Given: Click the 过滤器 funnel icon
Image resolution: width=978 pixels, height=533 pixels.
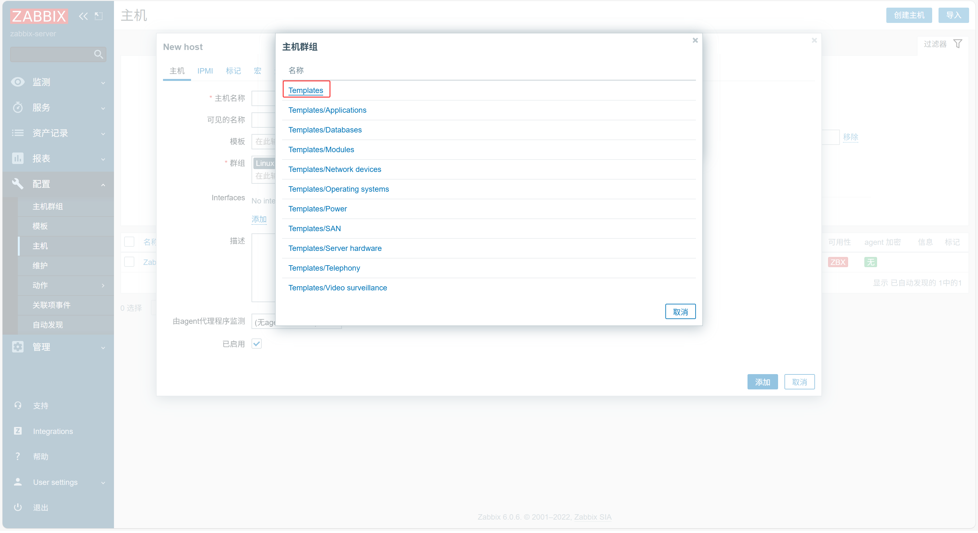Looking at the screenshot, I should tap(958, 44).
